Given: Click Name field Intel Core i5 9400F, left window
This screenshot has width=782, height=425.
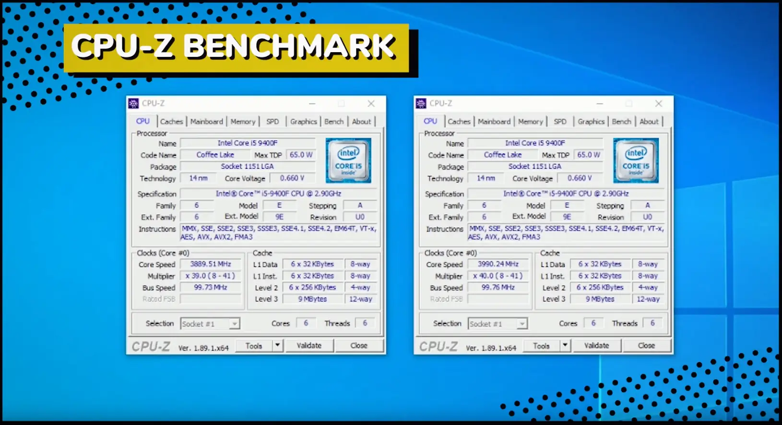Looking at the screenshot, I should pos(248,143).
